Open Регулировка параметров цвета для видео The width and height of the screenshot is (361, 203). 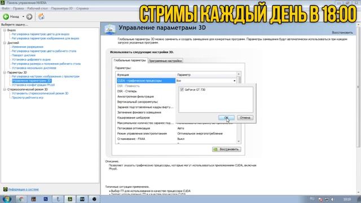point(41,34)
